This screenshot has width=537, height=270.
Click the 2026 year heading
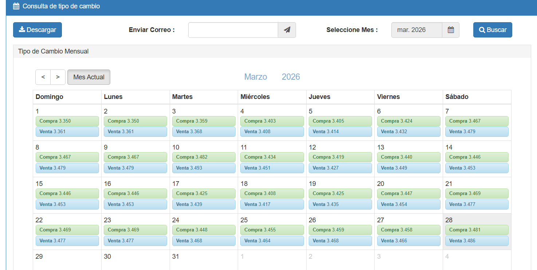pyautogui.click(x=291, y=77)
